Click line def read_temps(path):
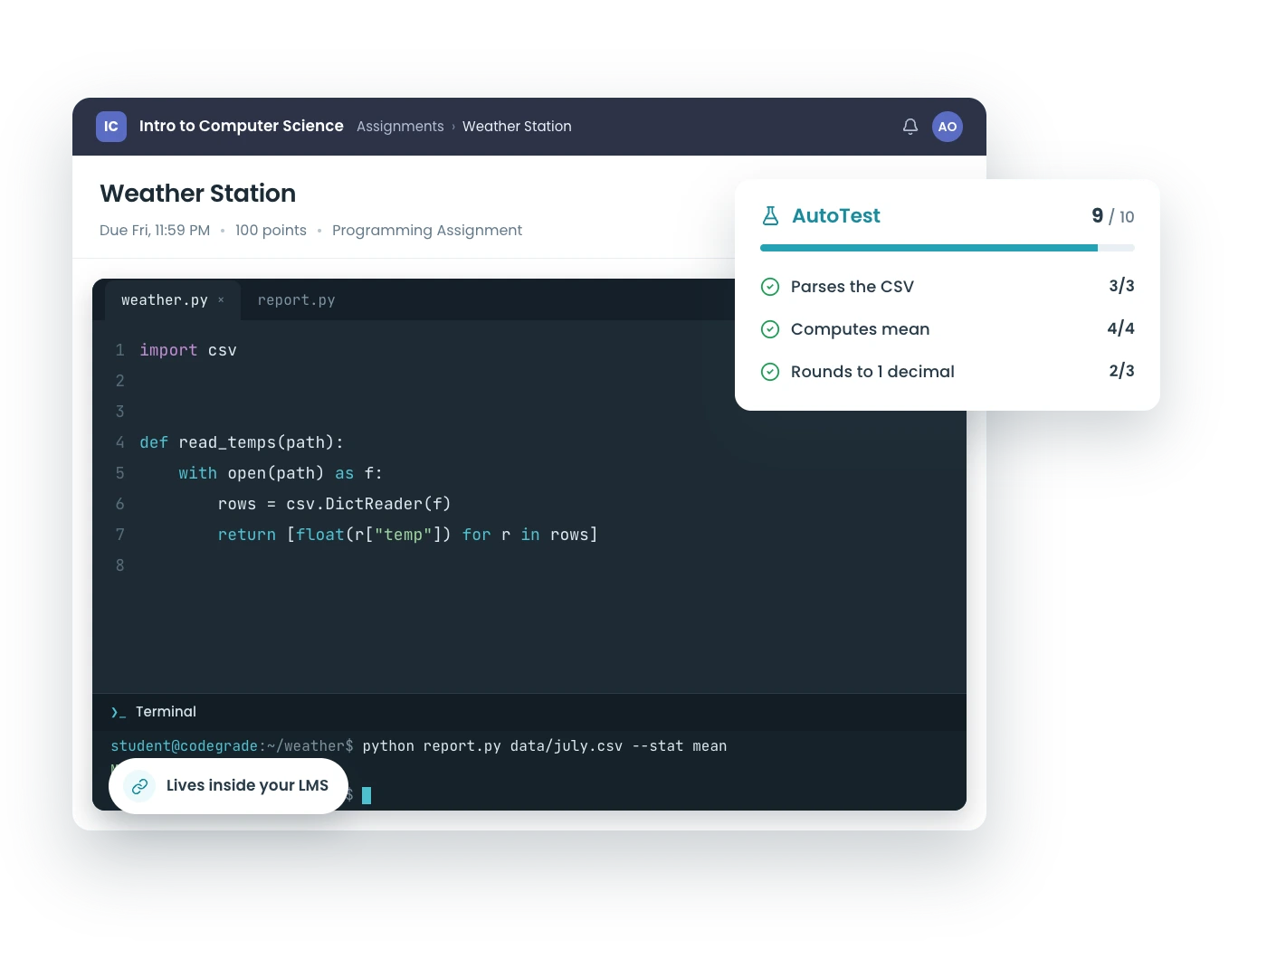 (242, 442)
